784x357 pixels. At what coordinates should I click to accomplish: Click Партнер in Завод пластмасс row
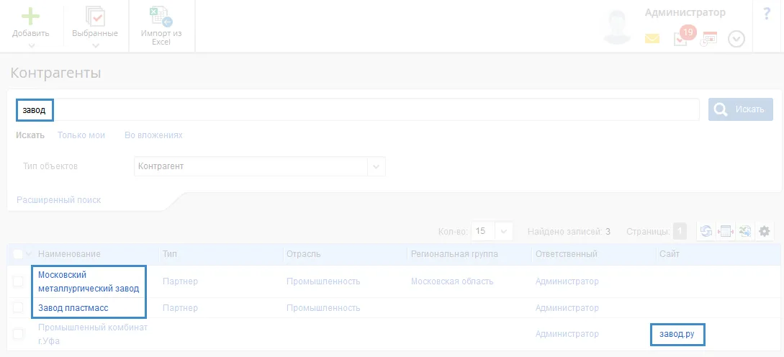click(x=180, y=307)
